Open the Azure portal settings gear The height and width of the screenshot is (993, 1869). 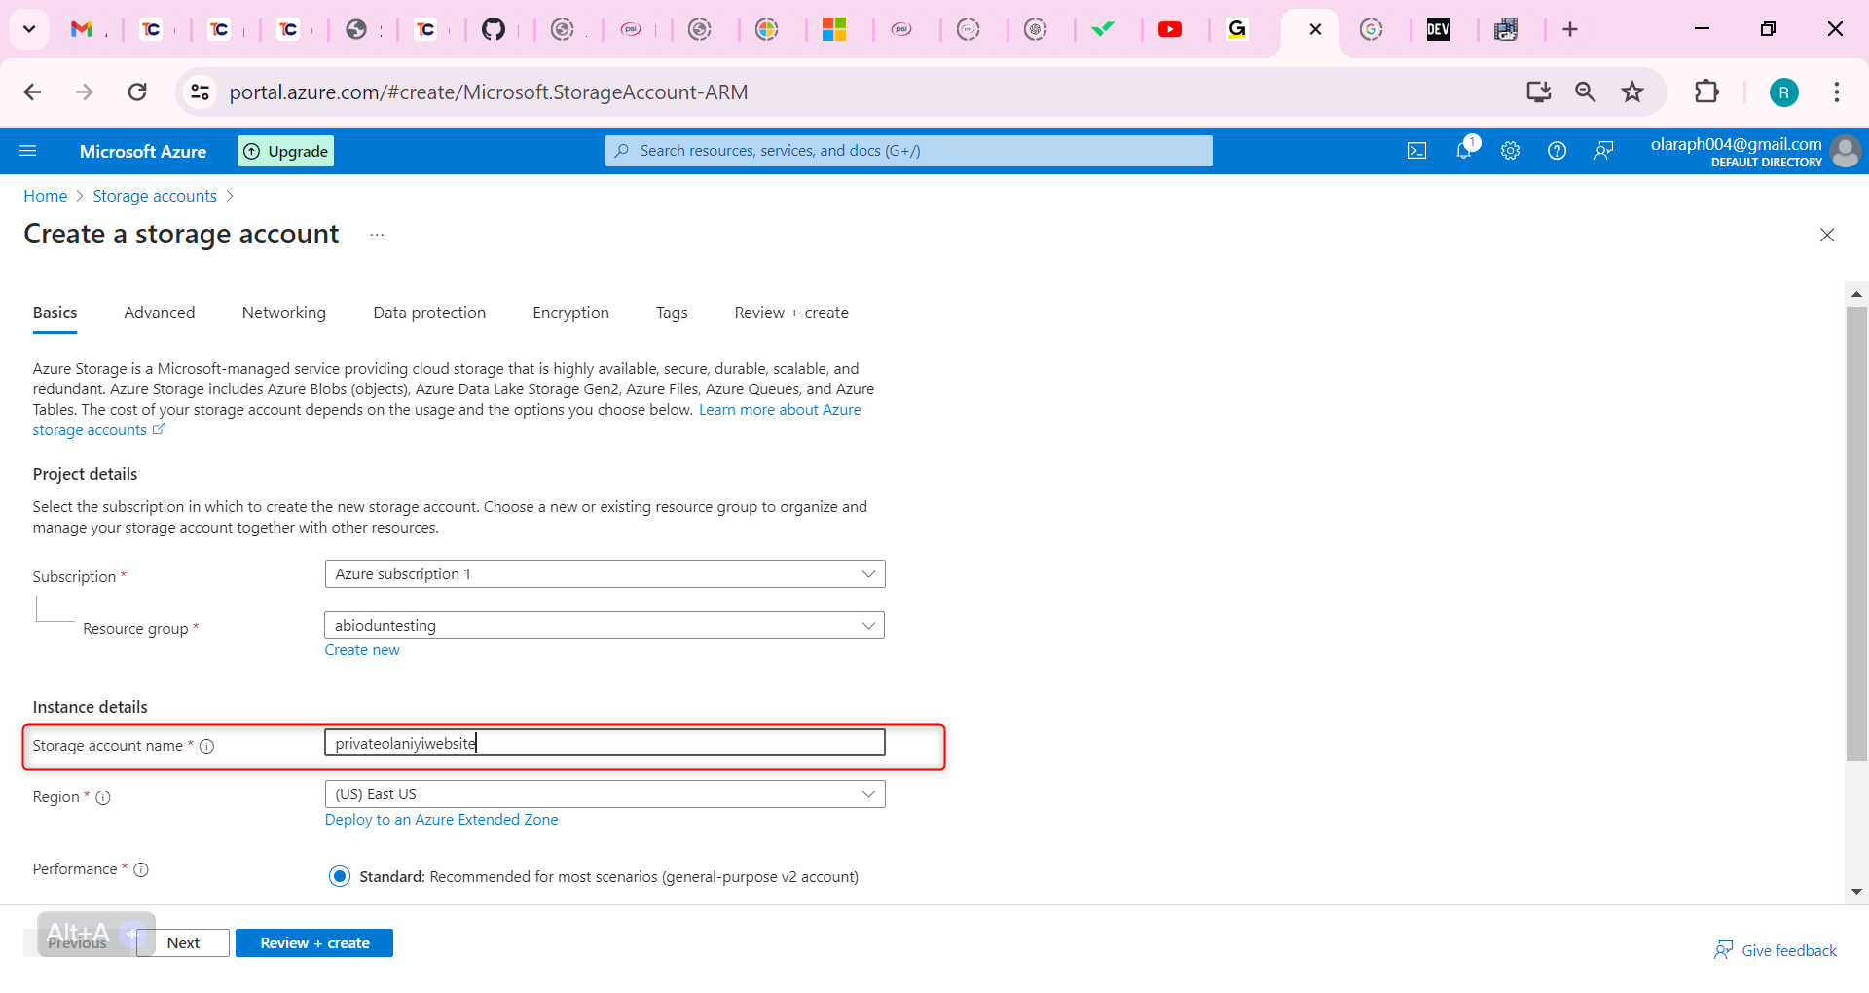pos(1510,150)
